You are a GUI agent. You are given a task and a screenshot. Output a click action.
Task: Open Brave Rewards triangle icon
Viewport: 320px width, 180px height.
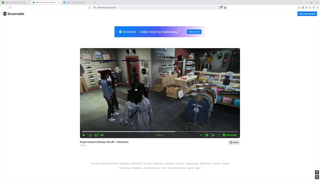pos(225,7)
